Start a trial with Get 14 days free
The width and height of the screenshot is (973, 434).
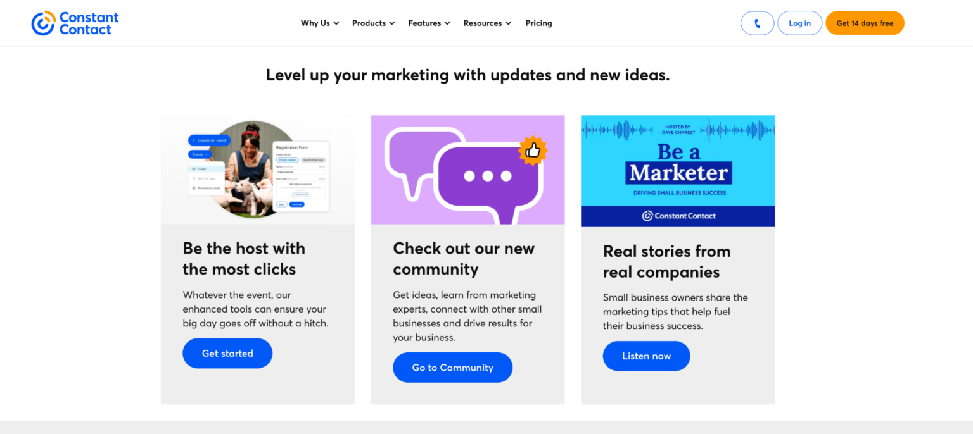(x=865, y=23)
